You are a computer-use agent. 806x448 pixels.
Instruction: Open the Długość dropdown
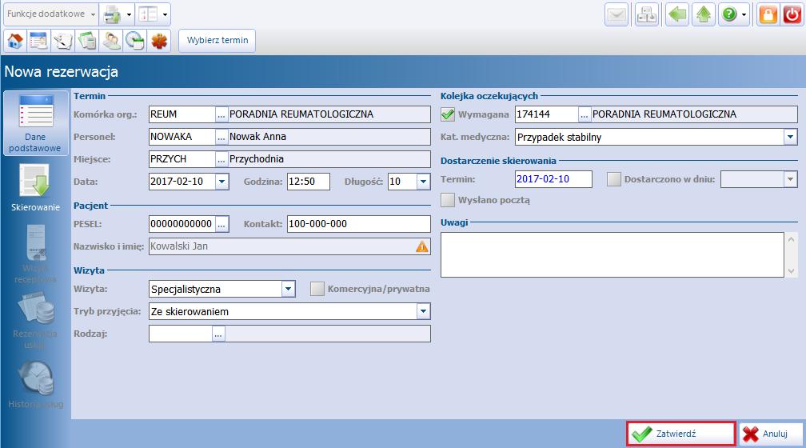point(423,182)
